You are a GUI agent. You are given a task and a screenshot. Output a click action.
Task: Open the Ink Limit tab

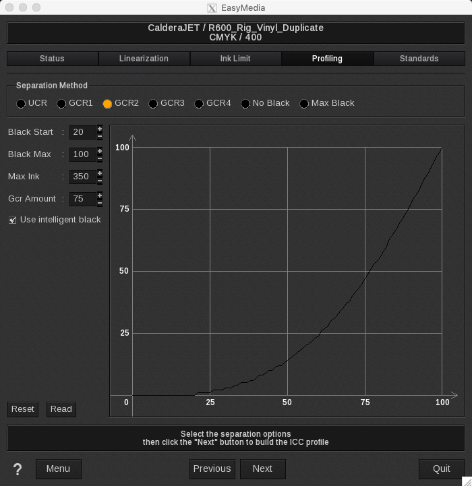(235, 59)
